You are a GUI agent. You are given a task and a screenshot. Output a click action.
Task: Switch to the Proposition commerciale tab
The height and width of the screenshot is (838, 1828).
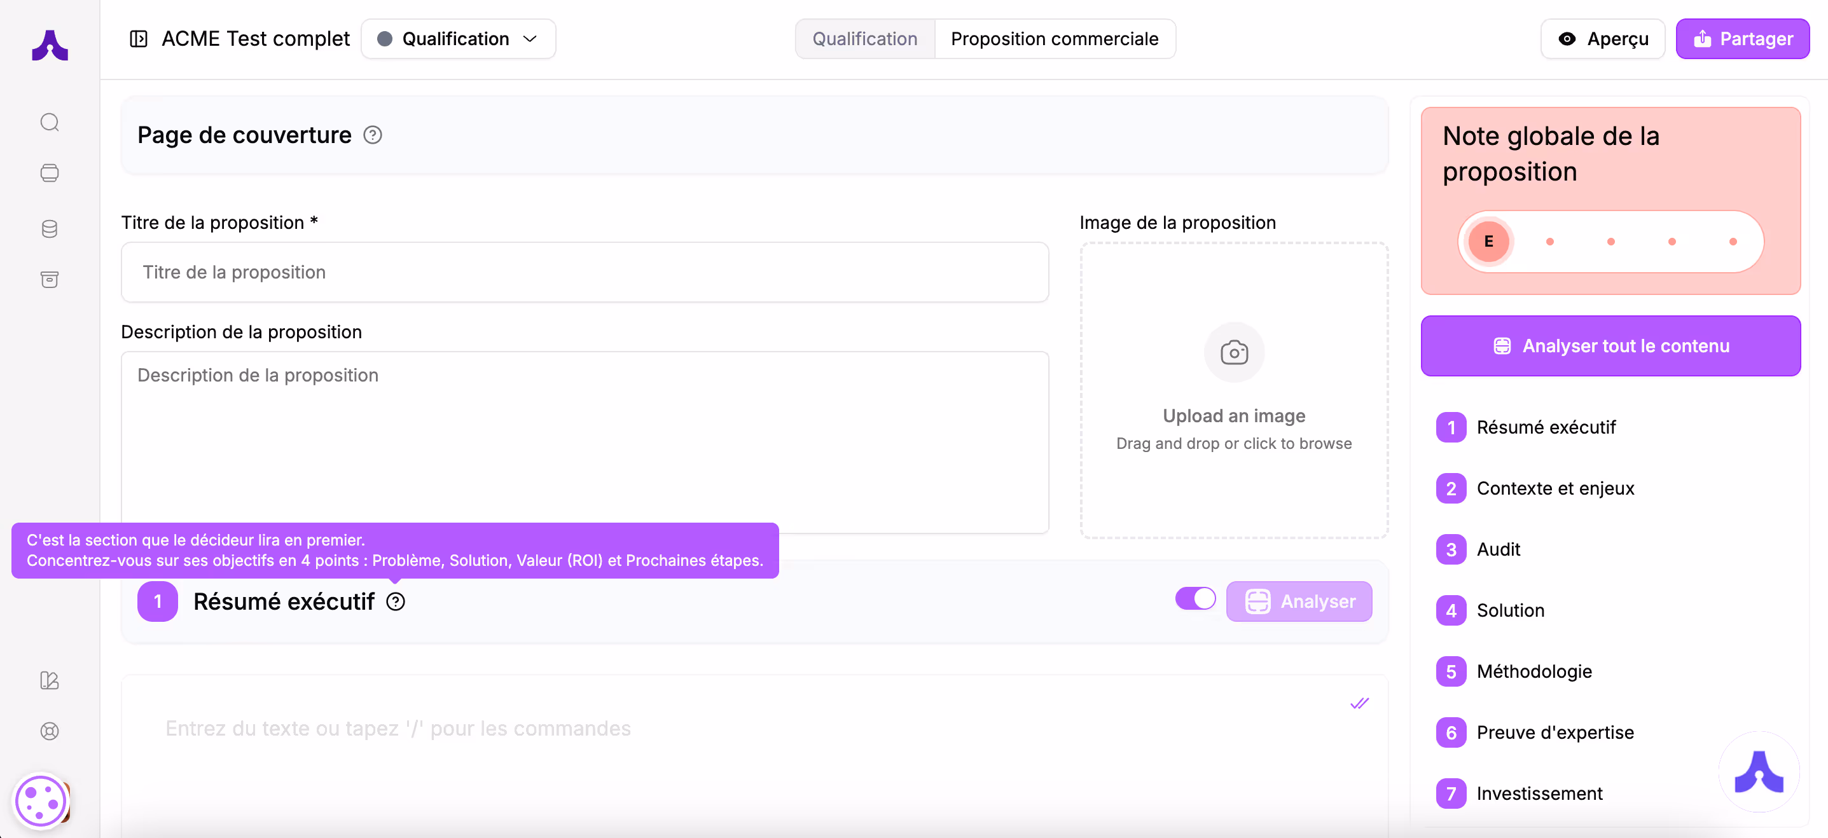coord(1055,38)
